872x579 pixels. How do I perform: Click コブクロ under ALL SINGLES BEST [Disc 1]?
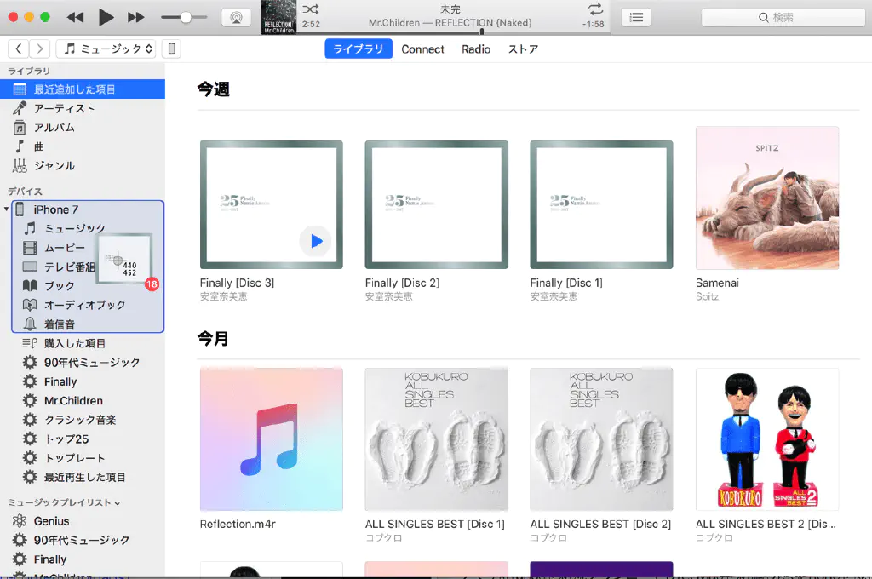tap(383, 538)
